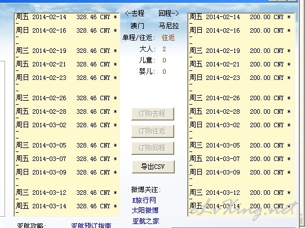Open the E旅行网 weibo link
305x228 pixels.
tap(144, 200)
